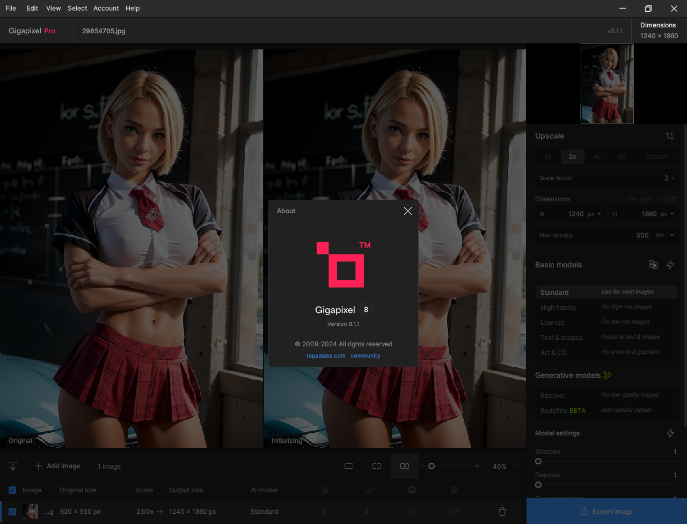Click the 29854705.jpg file name
Screen dimensions: 687x524
(x=104, y=31)
